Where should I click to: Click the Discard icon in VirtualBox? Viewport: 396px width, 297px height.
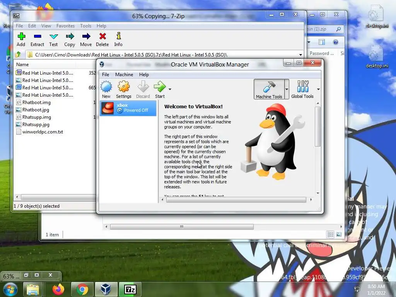click(x=143, y=89)
